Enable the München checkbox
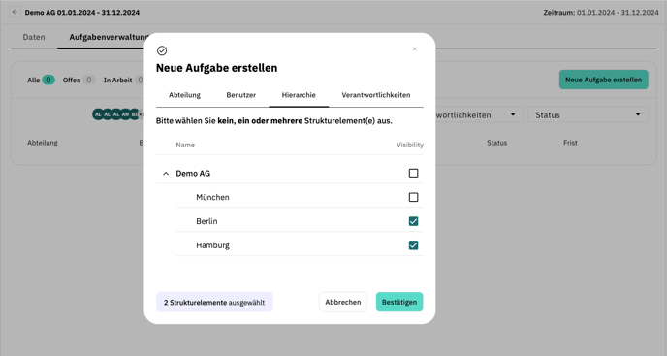Viewport: 667px width, 356px height. click(x=413, y=197)
